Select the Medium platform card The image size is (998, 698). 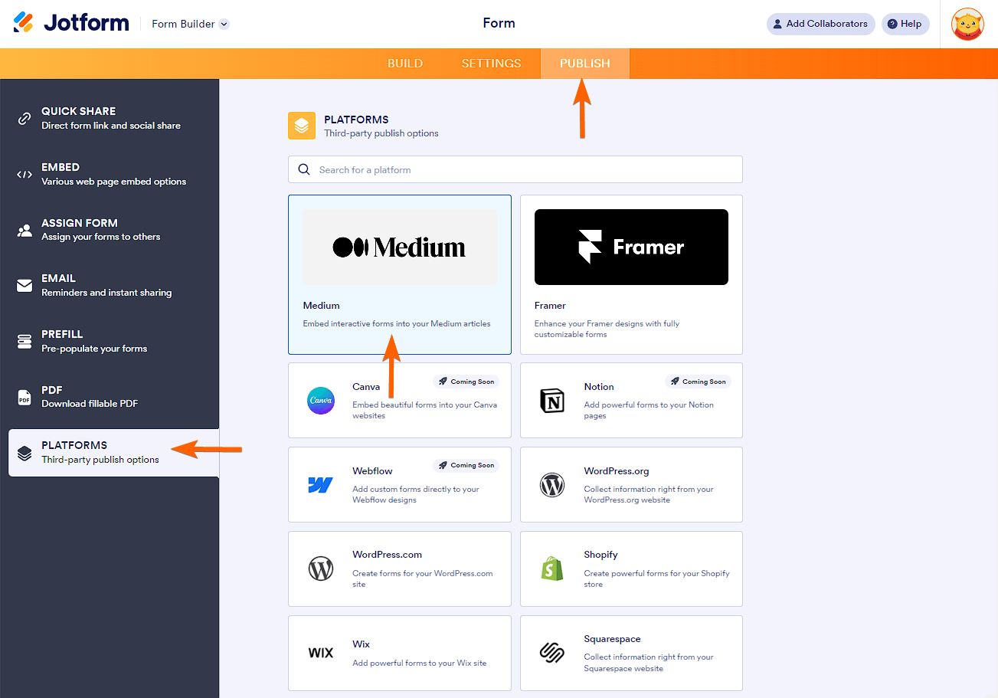(400, 274)
